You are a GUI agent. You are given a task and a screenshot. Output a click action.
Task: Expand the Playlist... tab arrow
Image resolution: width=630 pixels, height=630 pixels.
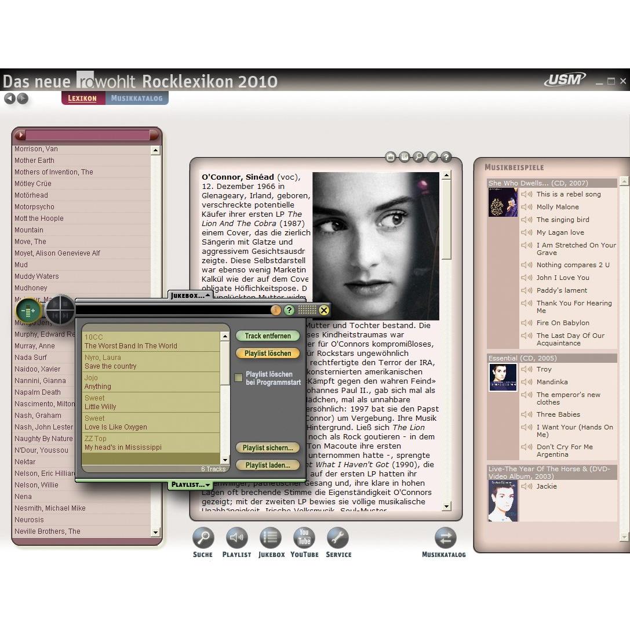(x=207, y=485)
